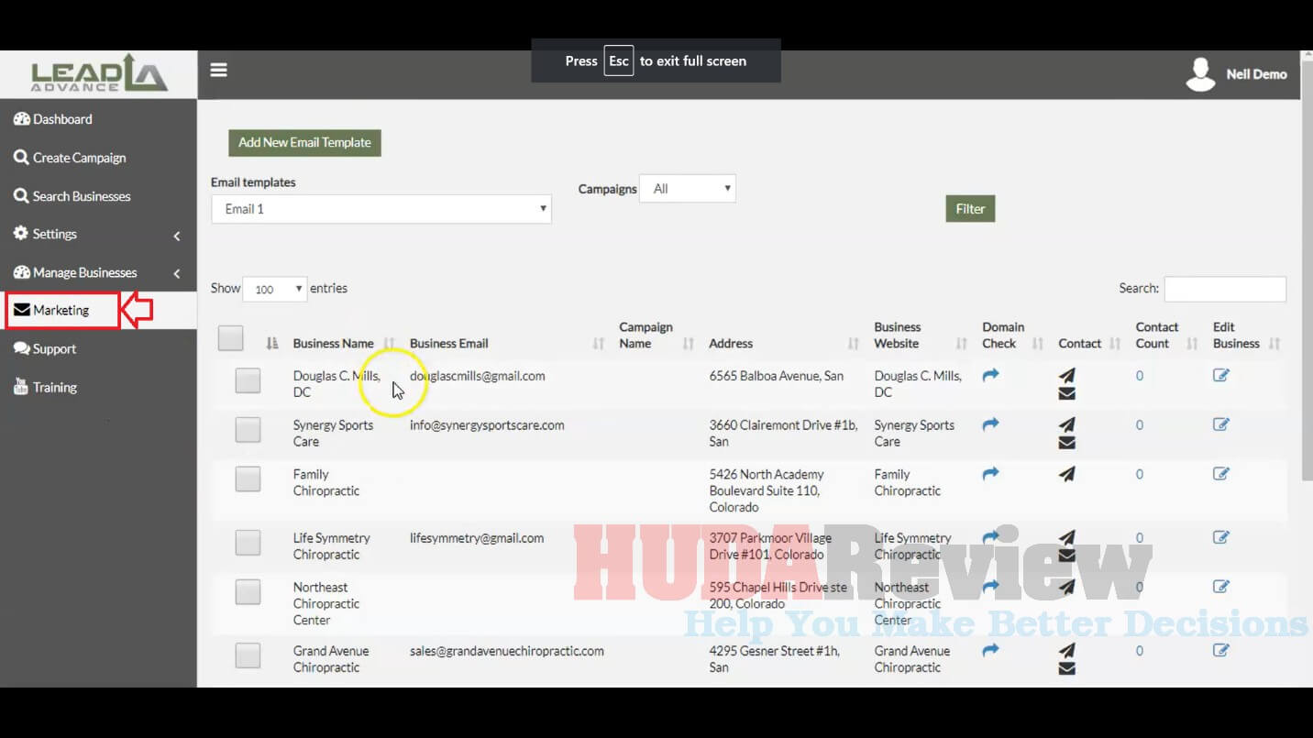Open the Campaigns dropdown set to All
This screenshot has height=738, width=1313.
coord(687,187)
